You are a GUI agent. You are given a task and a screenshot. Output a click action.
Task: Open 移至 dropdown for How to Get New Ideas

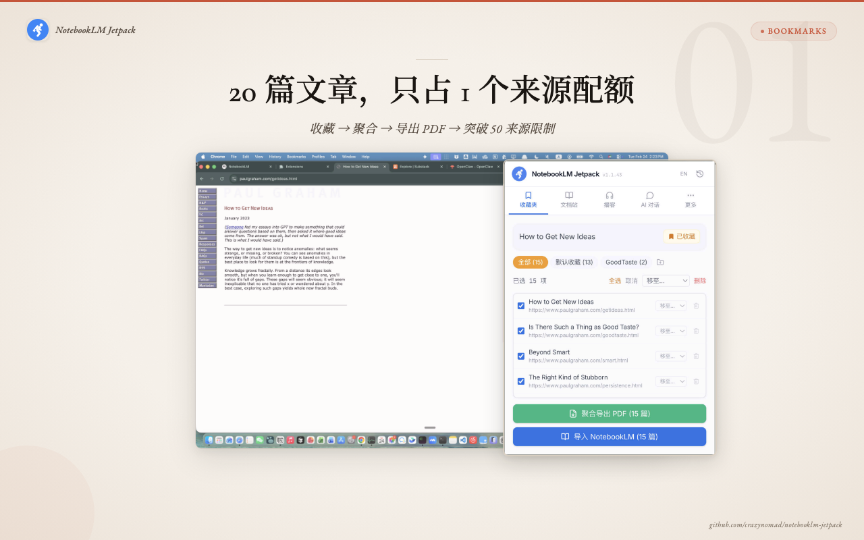(672, 306)
